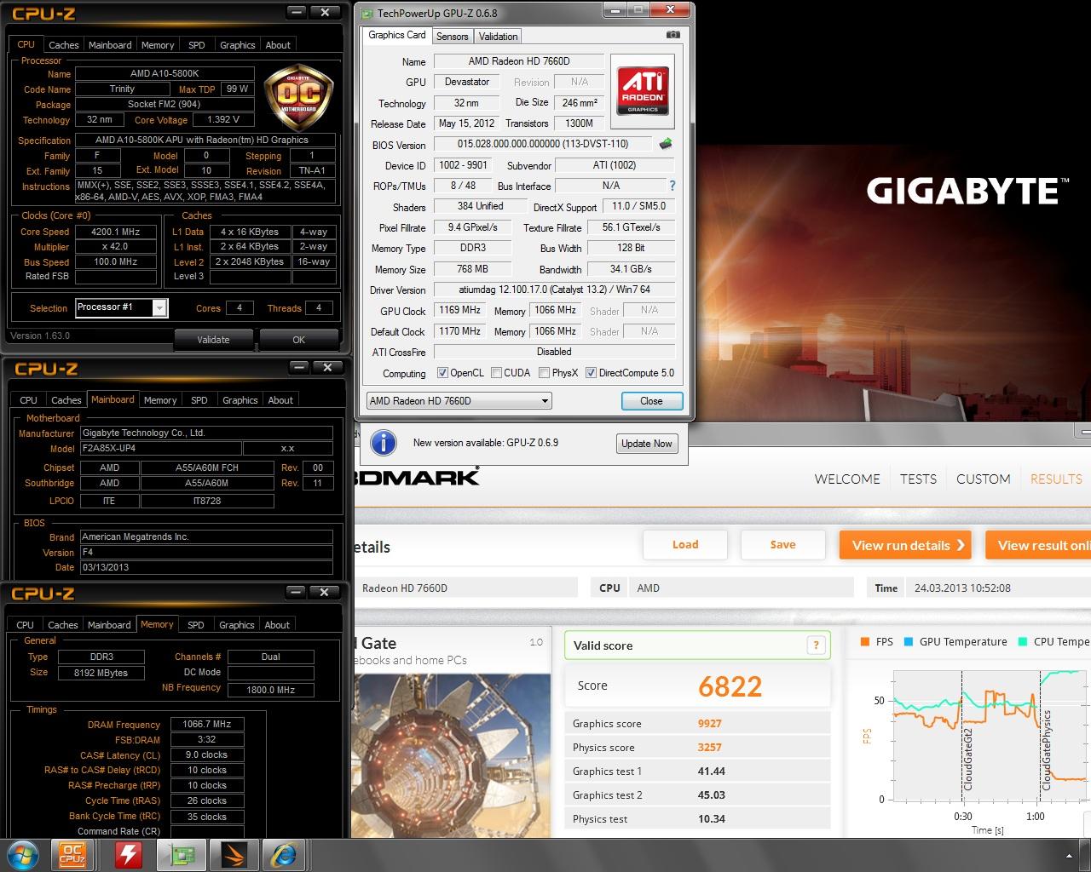This screenshot has height=872, width=1091.
Task: Click the Bus Interface question mark icon
Action: pos(672,186)
